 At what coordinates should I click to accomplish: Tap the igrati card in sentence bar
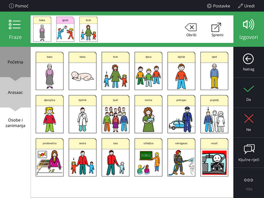tap(65, 29)
